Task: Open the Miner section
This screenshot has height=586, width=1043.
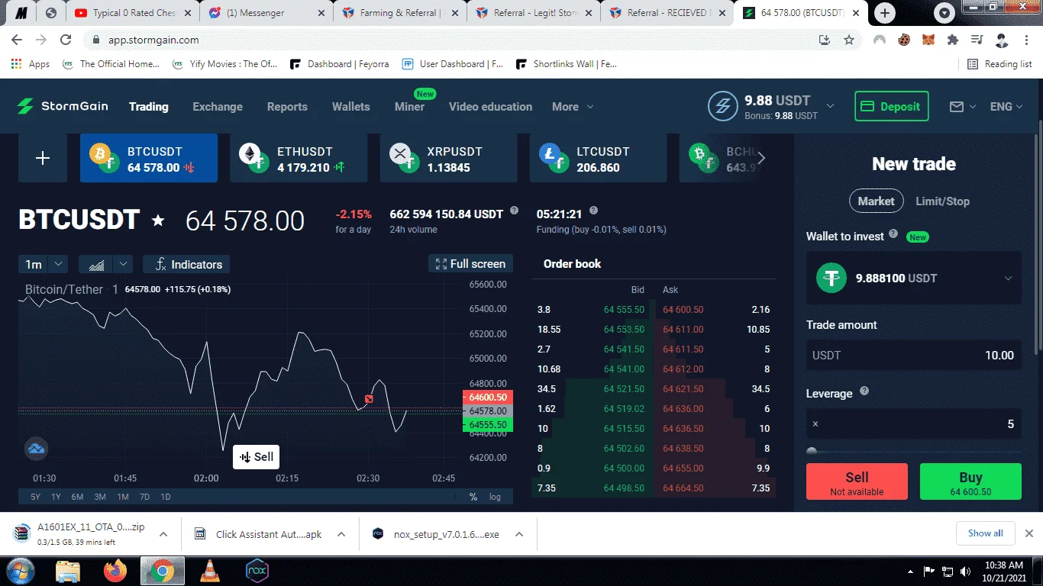Action: tap(410, 107)
